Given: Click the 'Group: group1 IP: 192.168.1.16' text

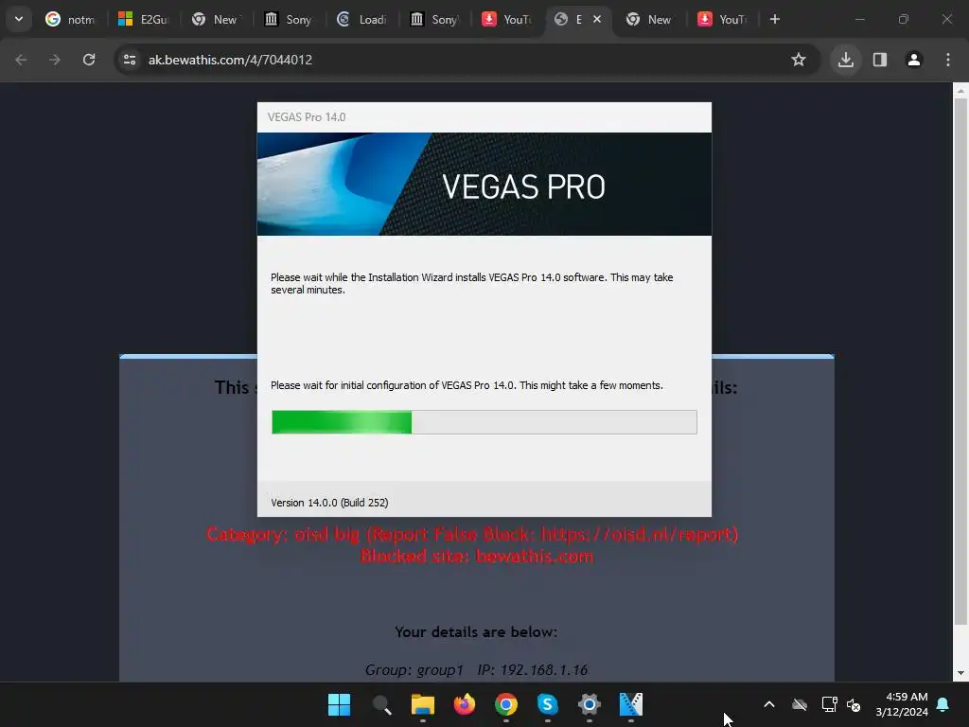Looking at the screenshot, I should 476,670.
